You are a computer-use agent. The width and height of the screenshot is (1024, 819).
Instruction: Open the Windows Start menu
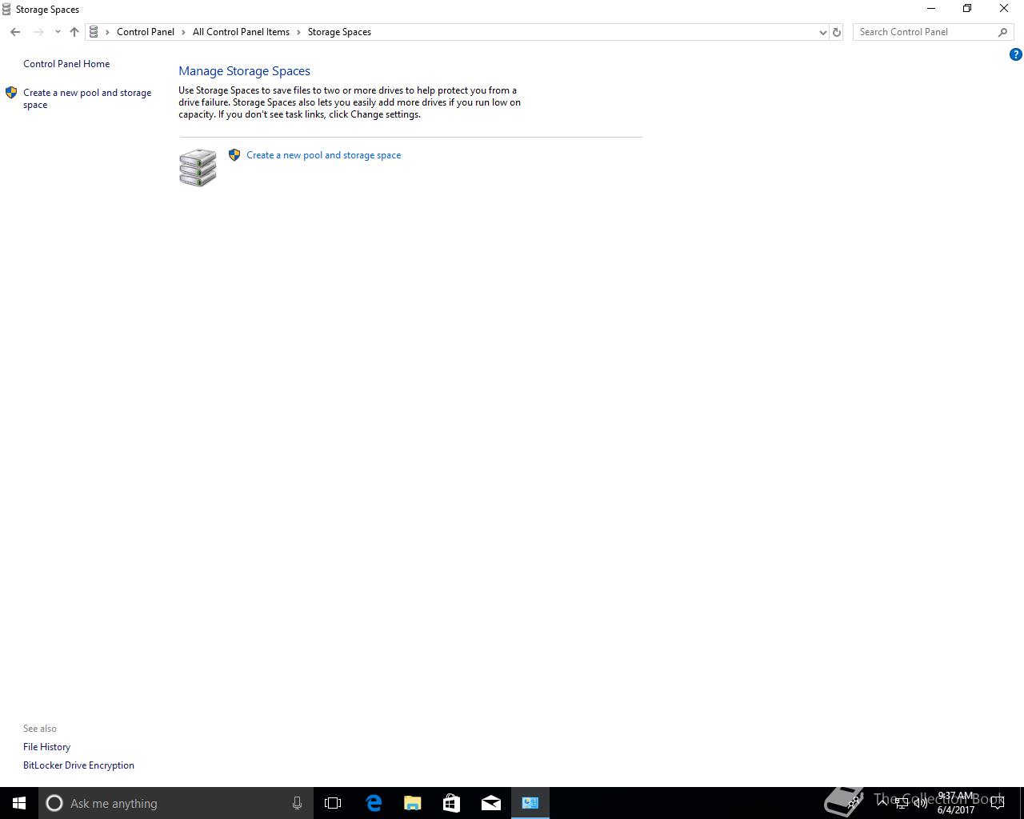click(x=19, y=803)
